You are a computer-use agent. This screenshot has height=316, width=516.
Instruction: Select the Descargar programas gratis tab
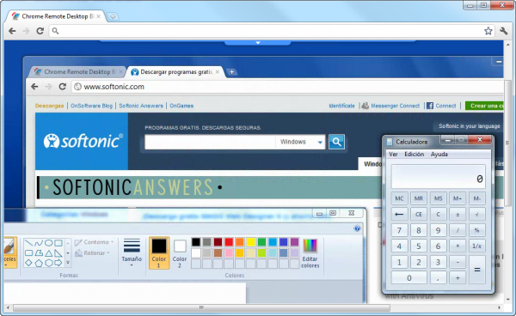176,71
